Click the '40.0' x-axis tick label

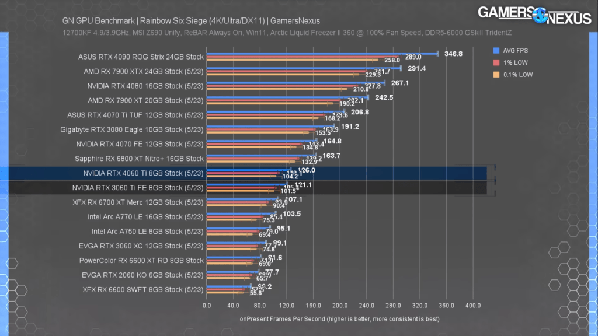click(233, 306)
